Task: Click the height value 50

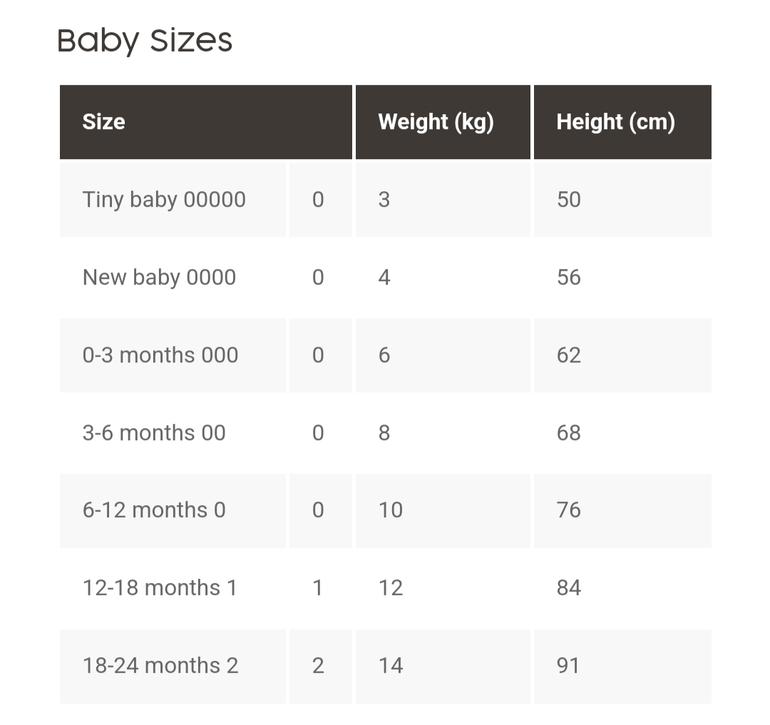Action: tap(569, 200)
